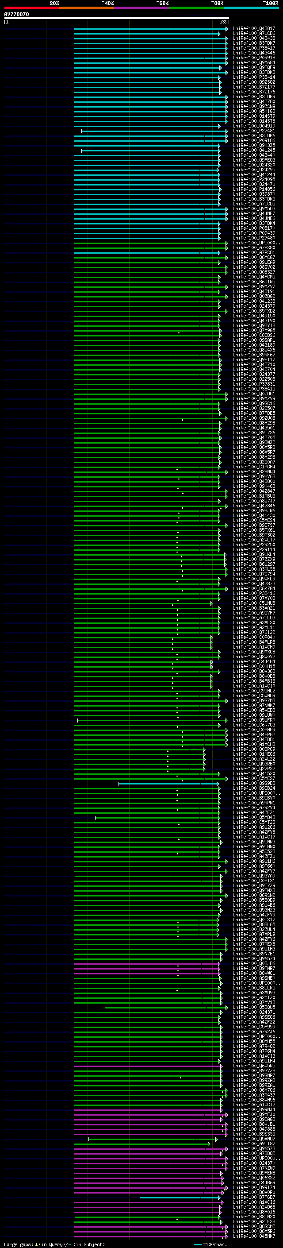Image resolution: width=283 pixels, height=1248 pixels.
Task: Open hit UniRef100_Q41430
Action: 254,515
